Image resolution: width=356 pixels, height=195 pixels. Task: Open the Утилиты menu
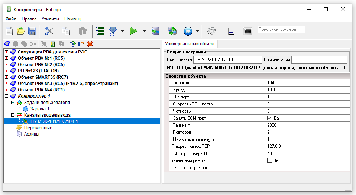(50, 19)
